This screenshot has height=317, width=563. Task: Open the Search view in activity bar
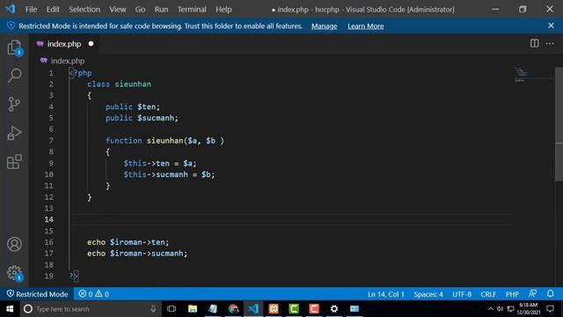[14, 76]
